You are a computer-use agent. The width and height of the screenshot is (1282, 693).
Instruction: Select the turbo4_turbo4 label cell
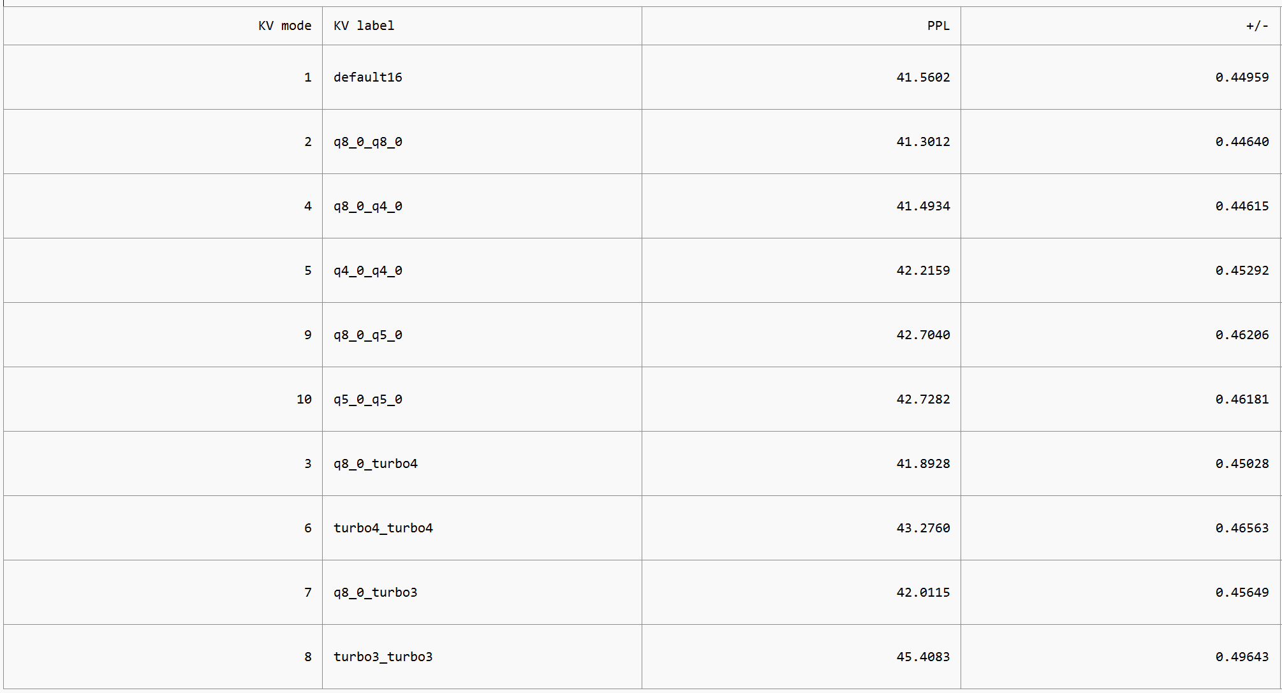(x=482, y=528)
